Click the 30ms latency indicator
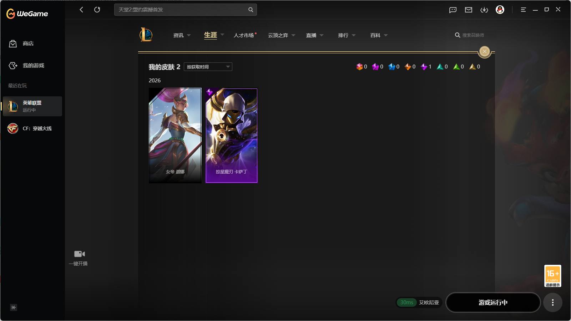This screenshot has height=321, width=571. tap(406, 302)
